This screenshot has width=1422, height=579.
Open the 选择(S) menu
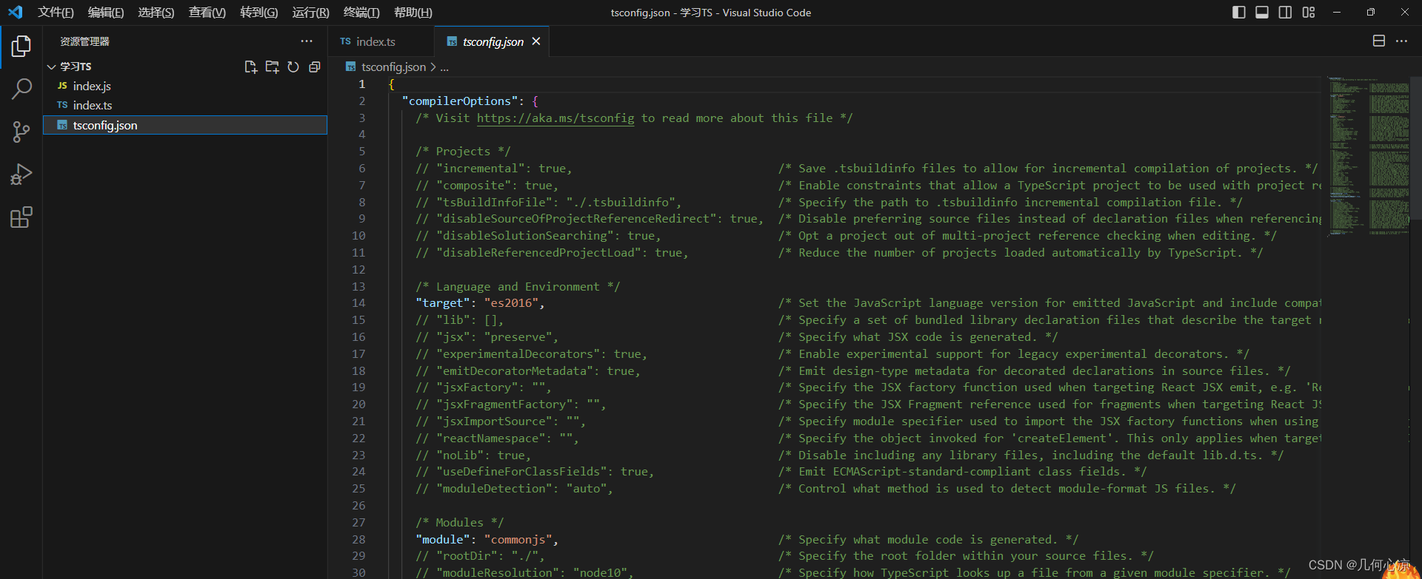pyautogui.click(x=156, y=13)
